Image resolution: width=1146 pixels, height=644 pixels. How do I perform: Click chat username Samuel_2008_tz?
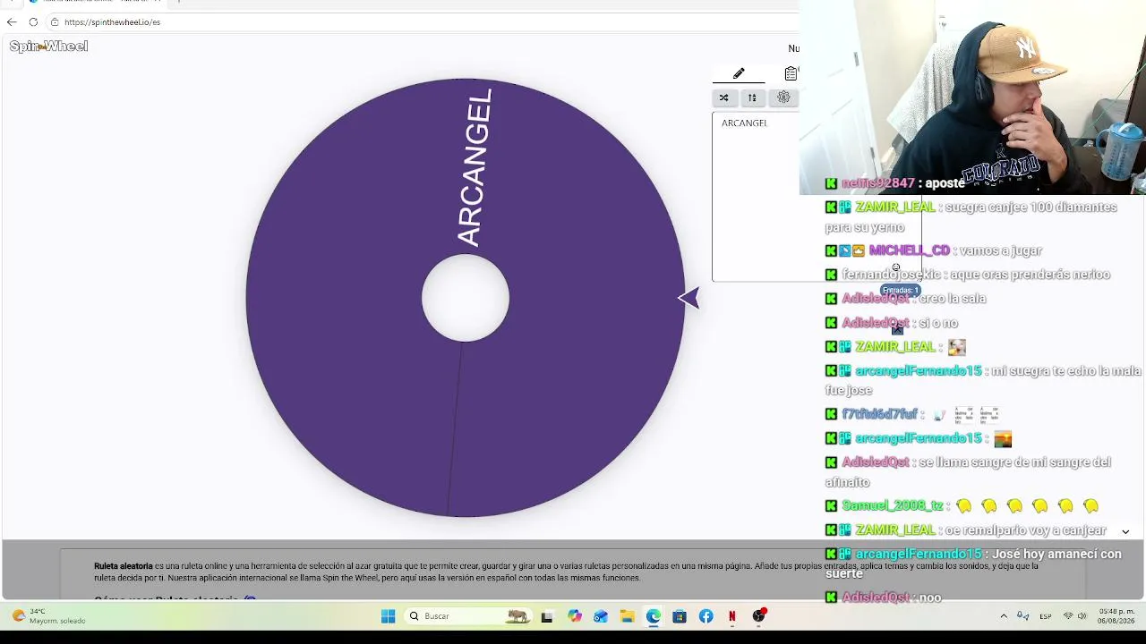click(892, 505)
